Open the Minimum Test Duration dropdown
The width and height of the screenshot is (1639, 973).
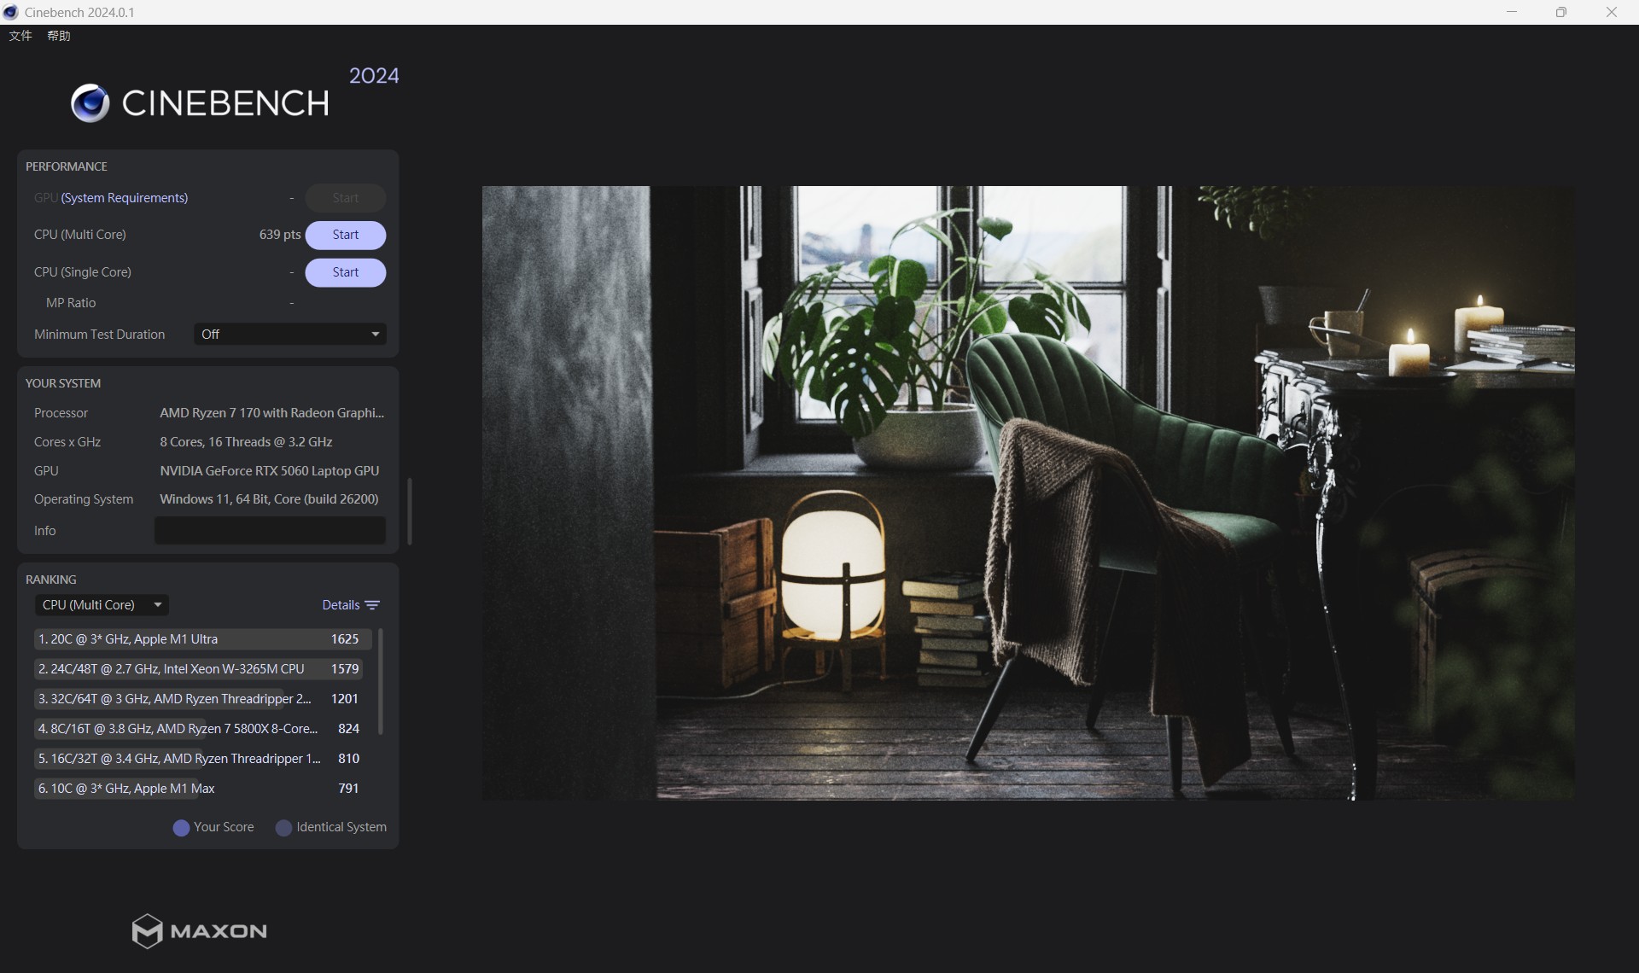[290, 335]
